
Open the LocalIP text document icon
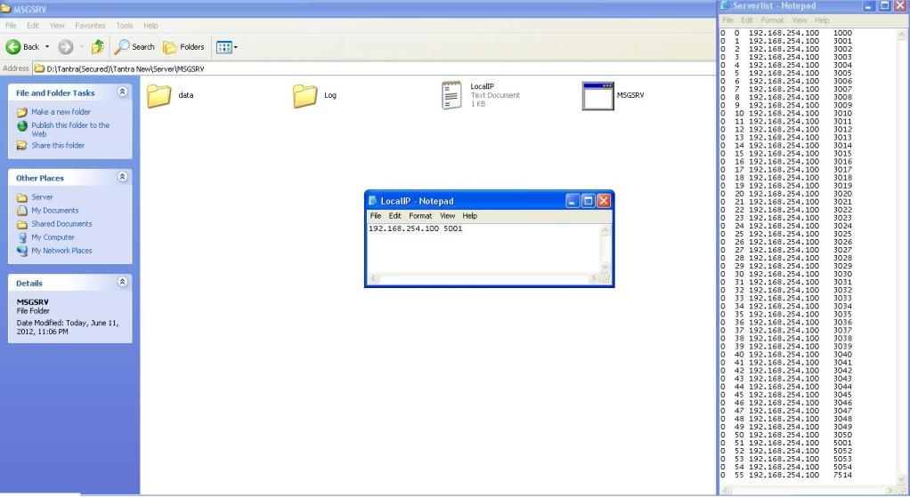tap(452, 95)
